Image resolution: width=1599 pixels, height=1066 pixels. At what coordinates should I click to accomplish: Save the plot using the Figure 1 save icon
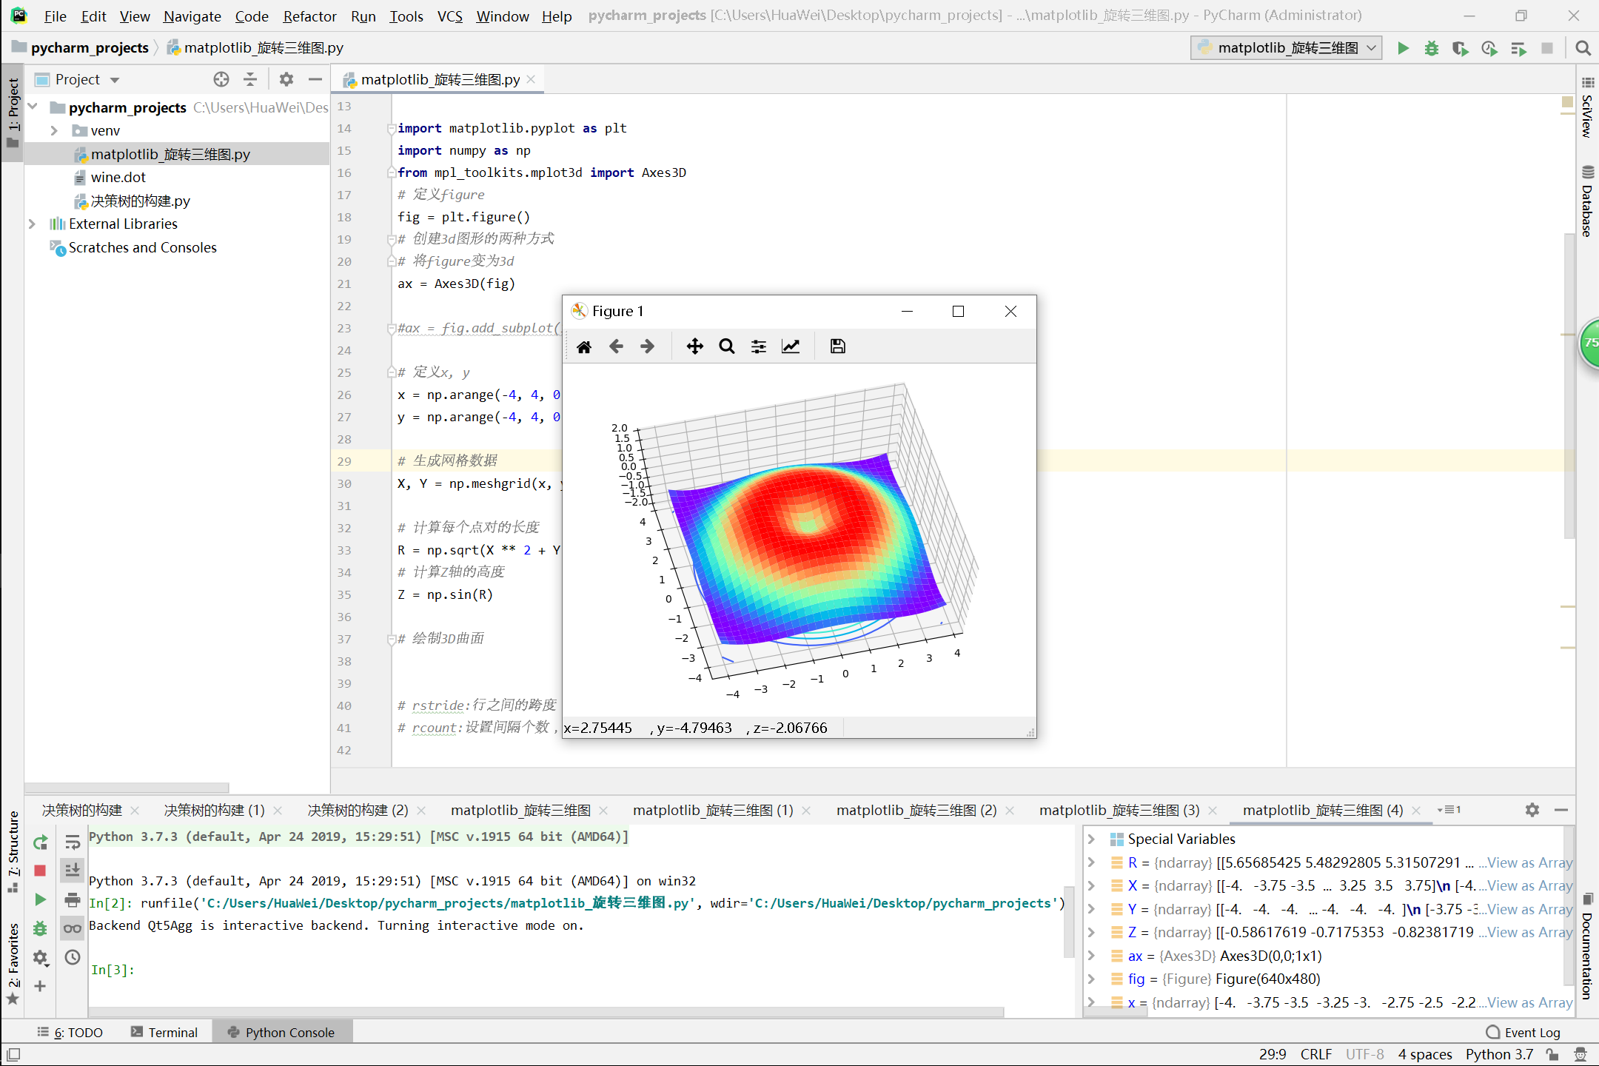[837, 346]
